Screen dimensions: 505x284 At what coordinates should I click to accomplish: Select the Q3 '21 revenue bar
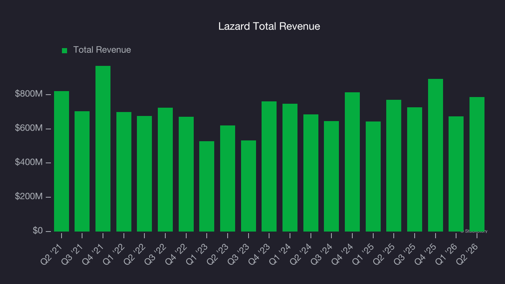(82, 171)
